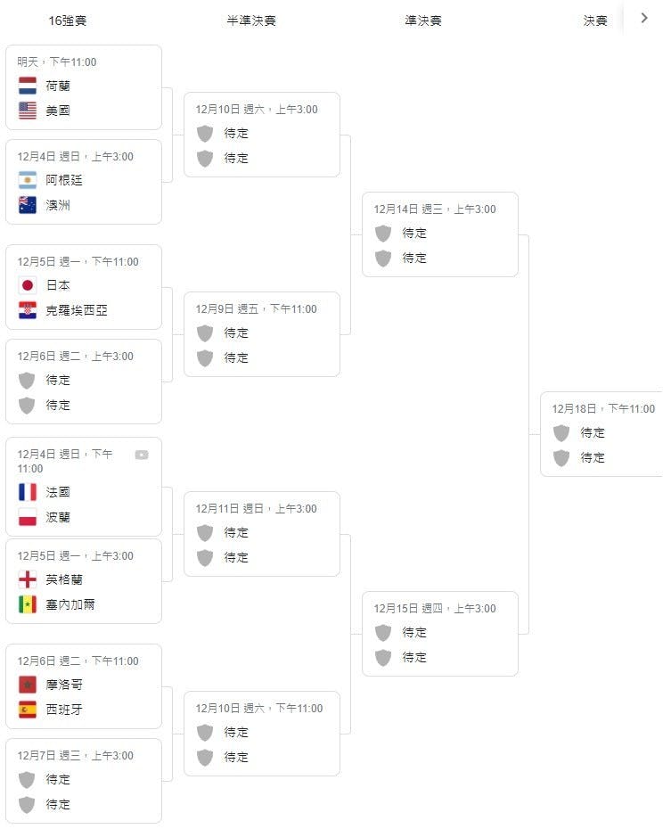The width and height of the screenshot is (663, 829).
Task: Click the video icon on France-Poland match
Action: 142,455
